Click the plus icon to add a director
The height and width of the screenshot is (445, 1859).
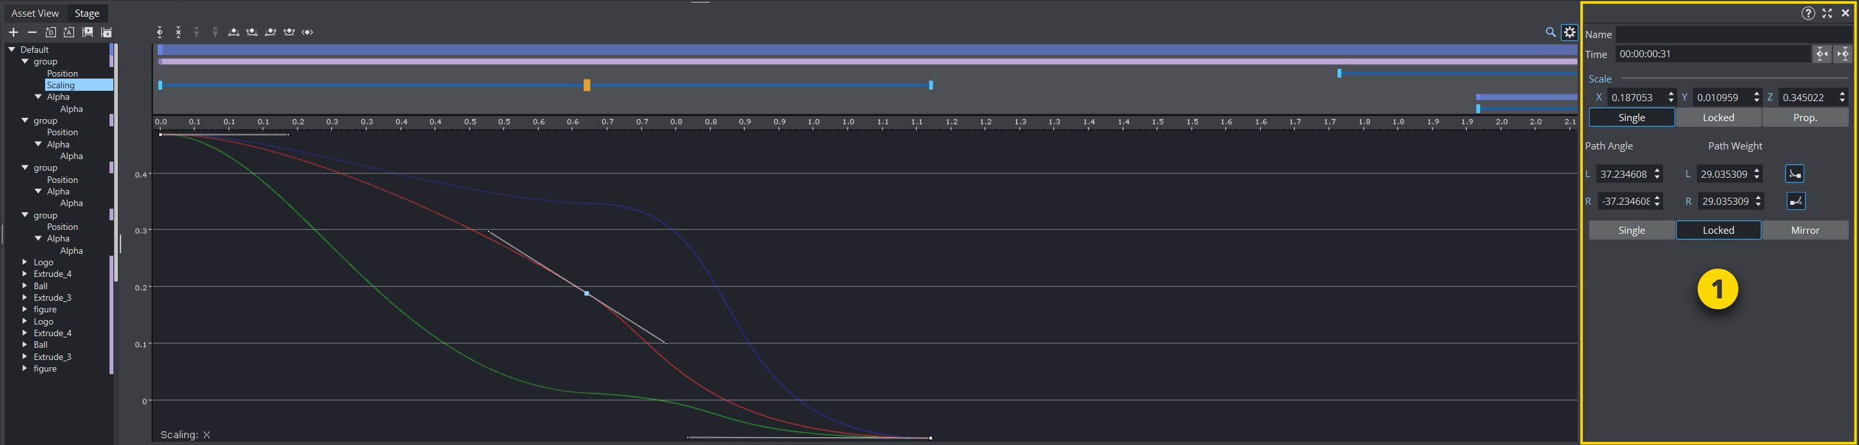(13, 32)
